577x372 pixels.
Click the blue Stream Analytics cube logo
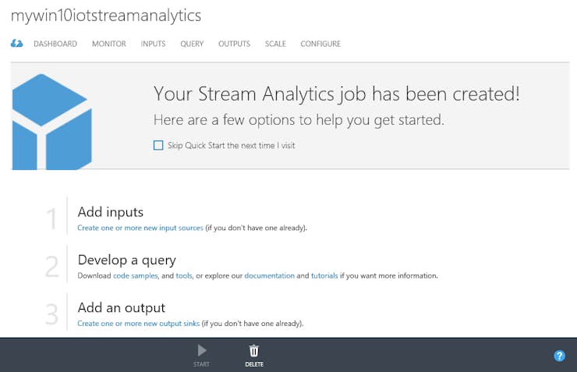click(x=52, y=122)
